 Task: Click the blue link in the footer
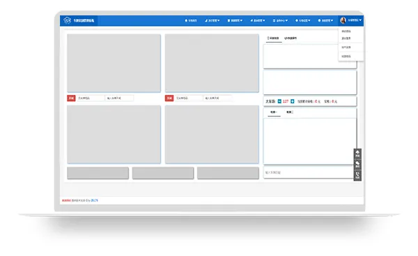tap(94, 200)
